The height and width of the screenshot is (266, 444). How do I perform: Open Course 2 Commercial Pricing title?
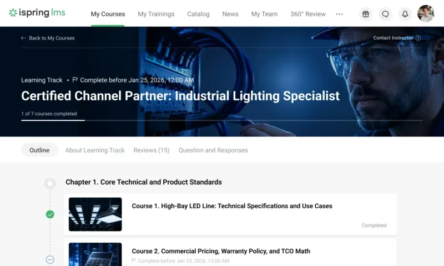[x=221, y=251]
